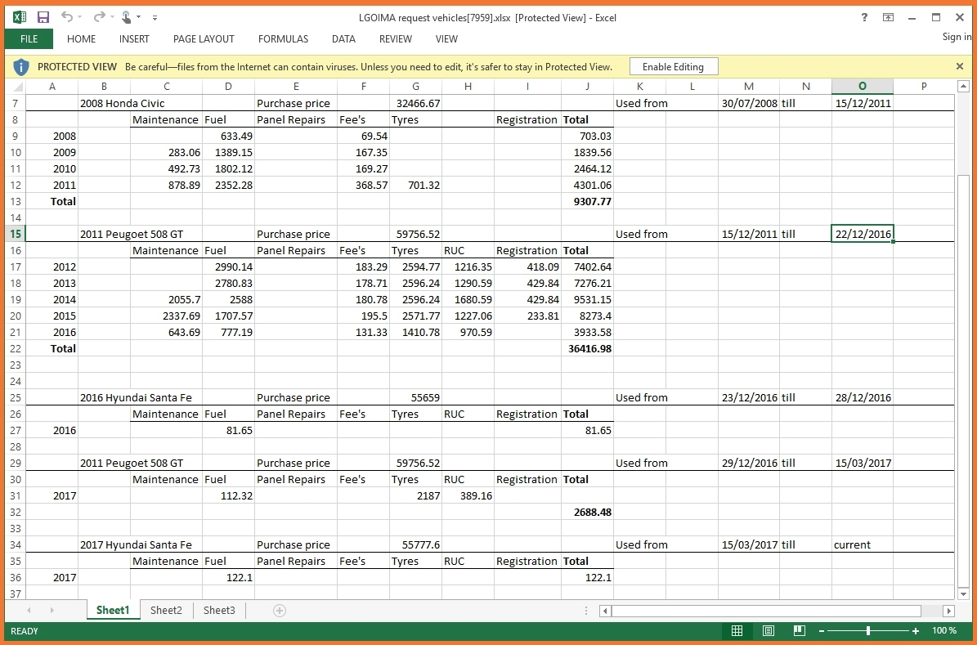Image resolution: width=977 pixels, height=645 pixels.
Task: Click the Excel application logo icon
Action: (20, 17)
